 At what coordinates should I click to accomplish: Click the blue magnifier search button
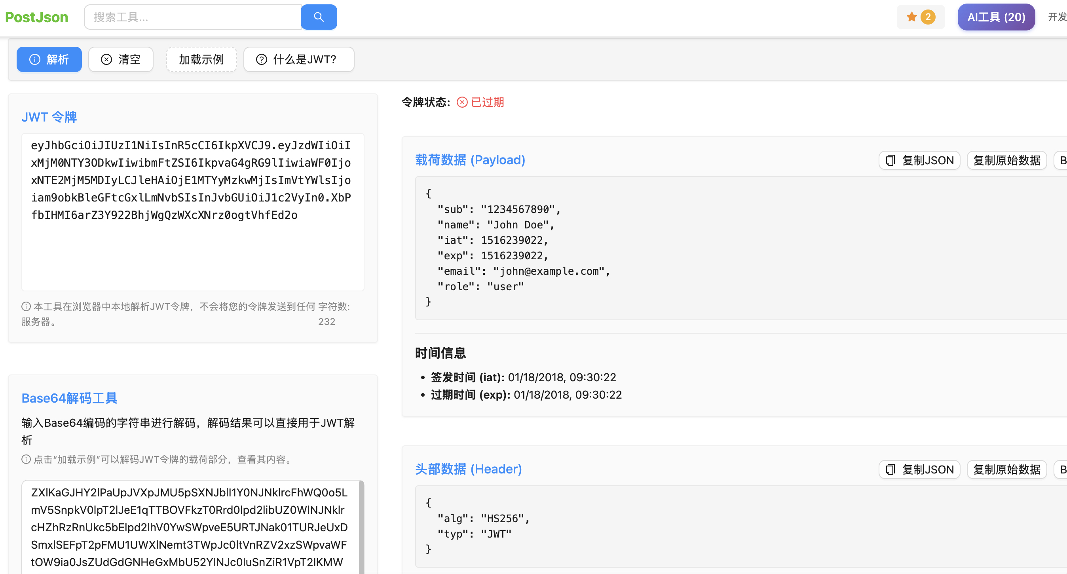(x=319, y=17)
